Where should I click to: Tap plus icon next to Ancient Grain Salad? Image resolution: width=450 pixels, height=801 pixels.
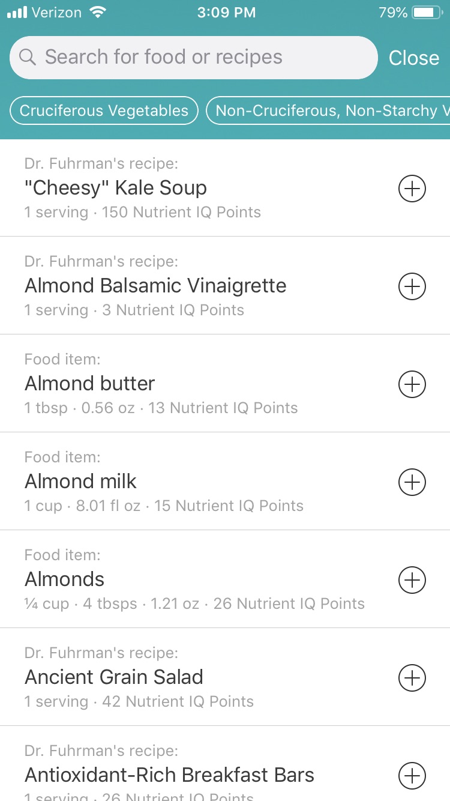pos(412,678)
